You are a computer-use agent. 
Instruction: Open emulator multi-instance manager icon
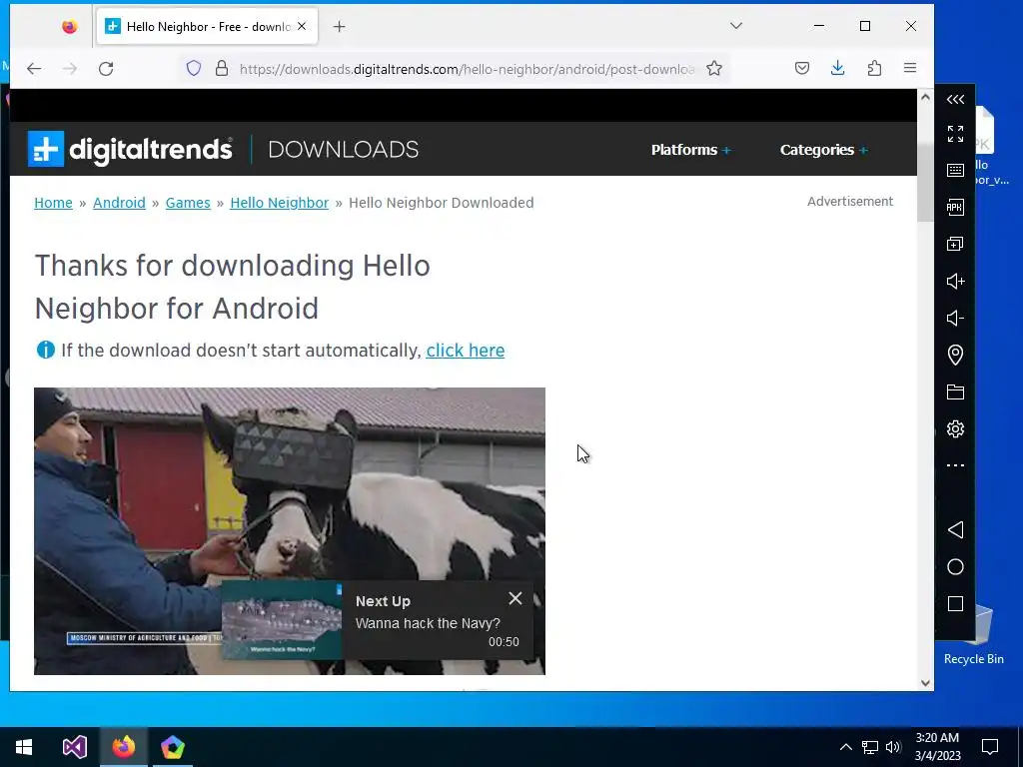(x=955, y=244)
